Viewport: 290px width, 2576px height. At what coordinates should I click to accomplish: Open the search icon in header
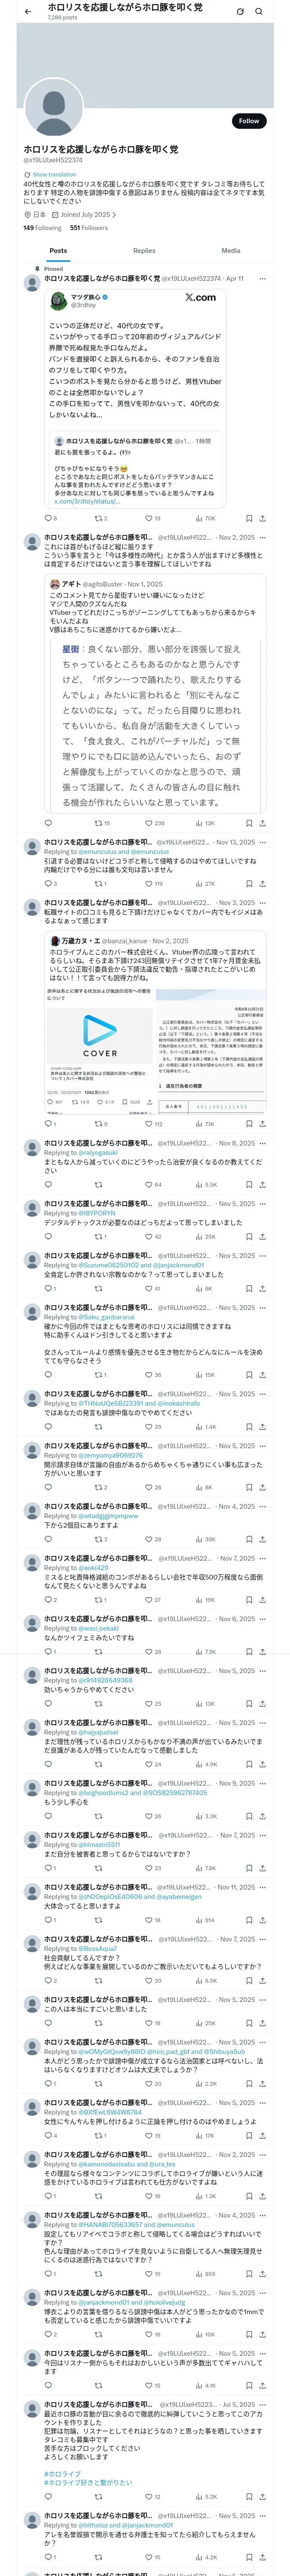(x=258, y=12)
